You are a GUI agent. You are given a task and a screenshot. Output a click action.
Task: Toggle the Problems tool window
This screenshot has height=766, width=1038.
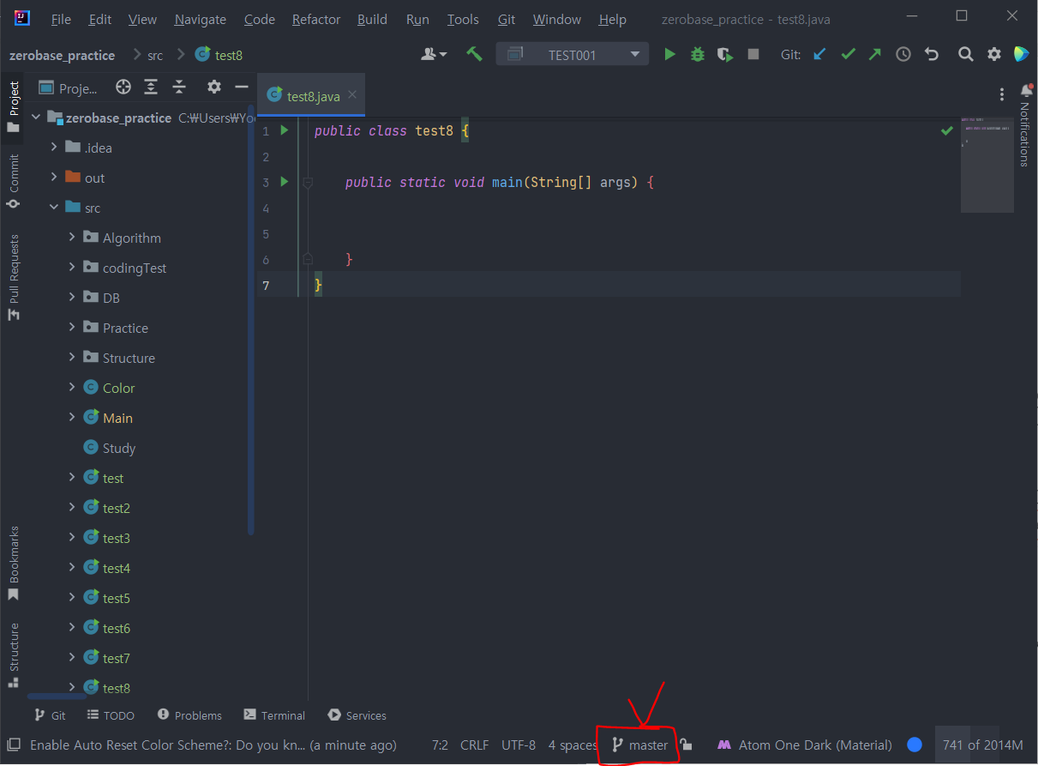(x=189, y=715)
